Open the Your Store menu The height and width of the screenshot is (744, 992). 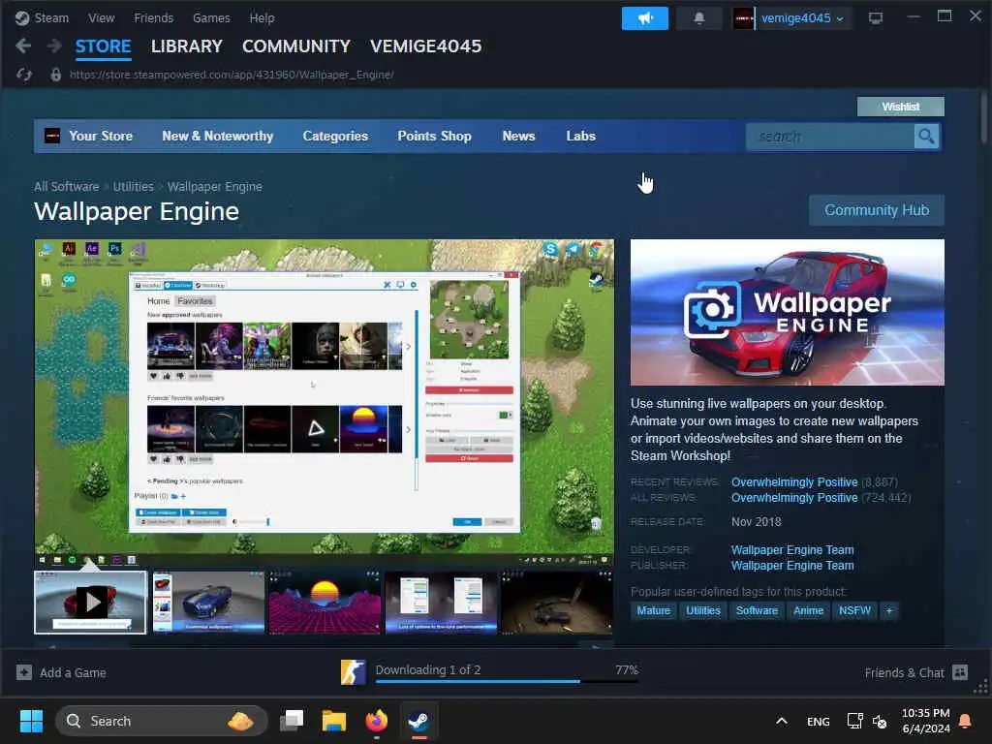click(101, 136)
